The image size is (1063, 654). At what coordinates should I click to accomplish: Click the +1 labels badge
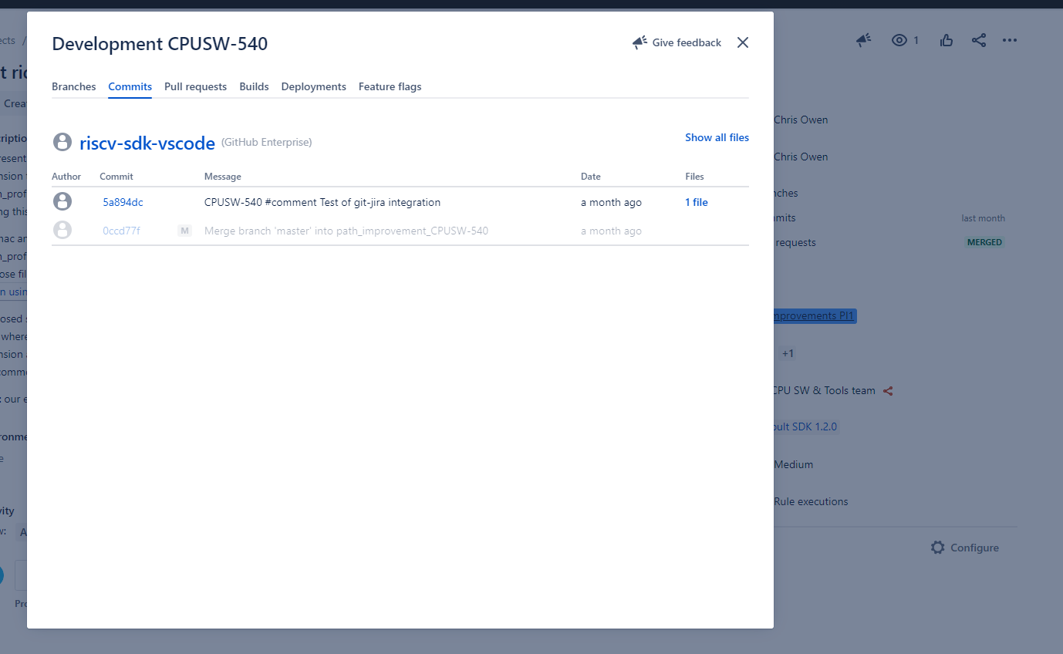(x=788, y=353)
